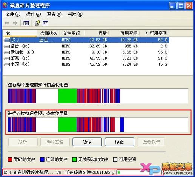Open the 操作(A) menu
This screenshot has width=195, height=177.
point(34,14)
